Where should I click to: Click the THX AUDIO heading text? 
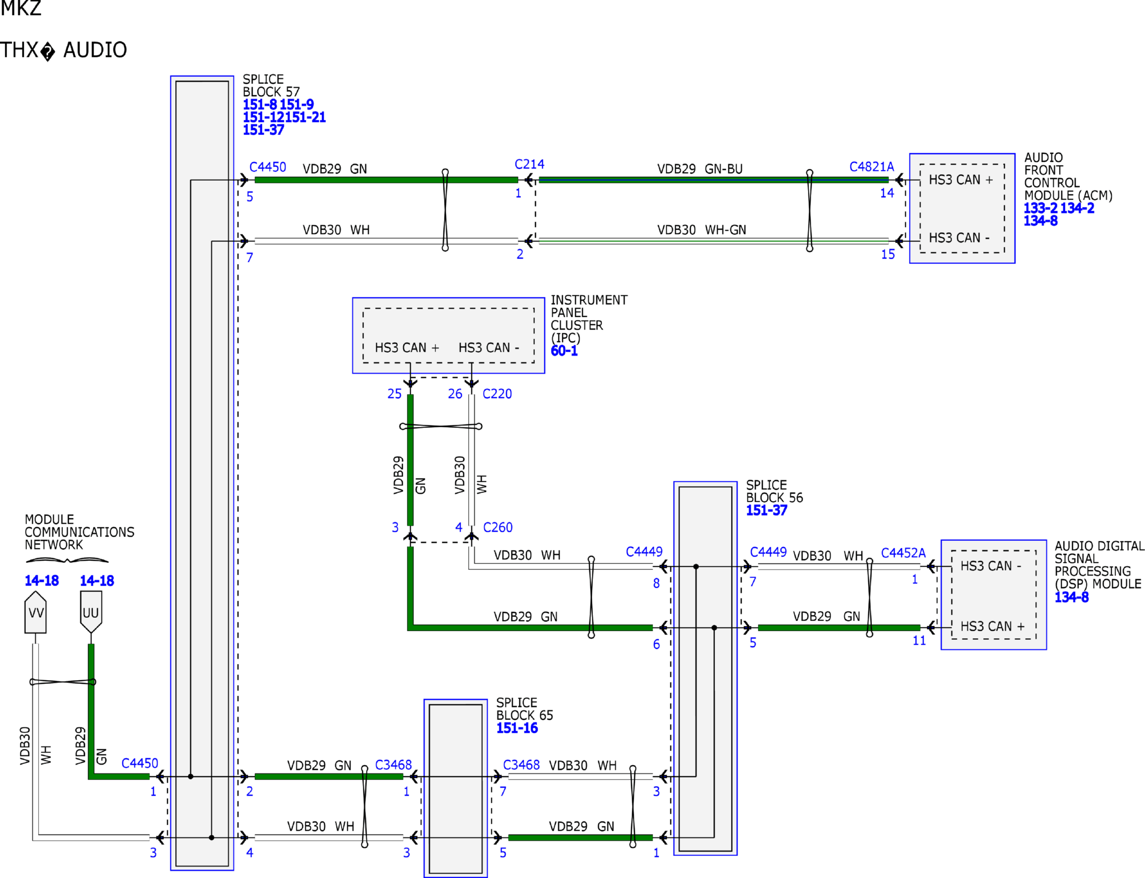[63, 50]
